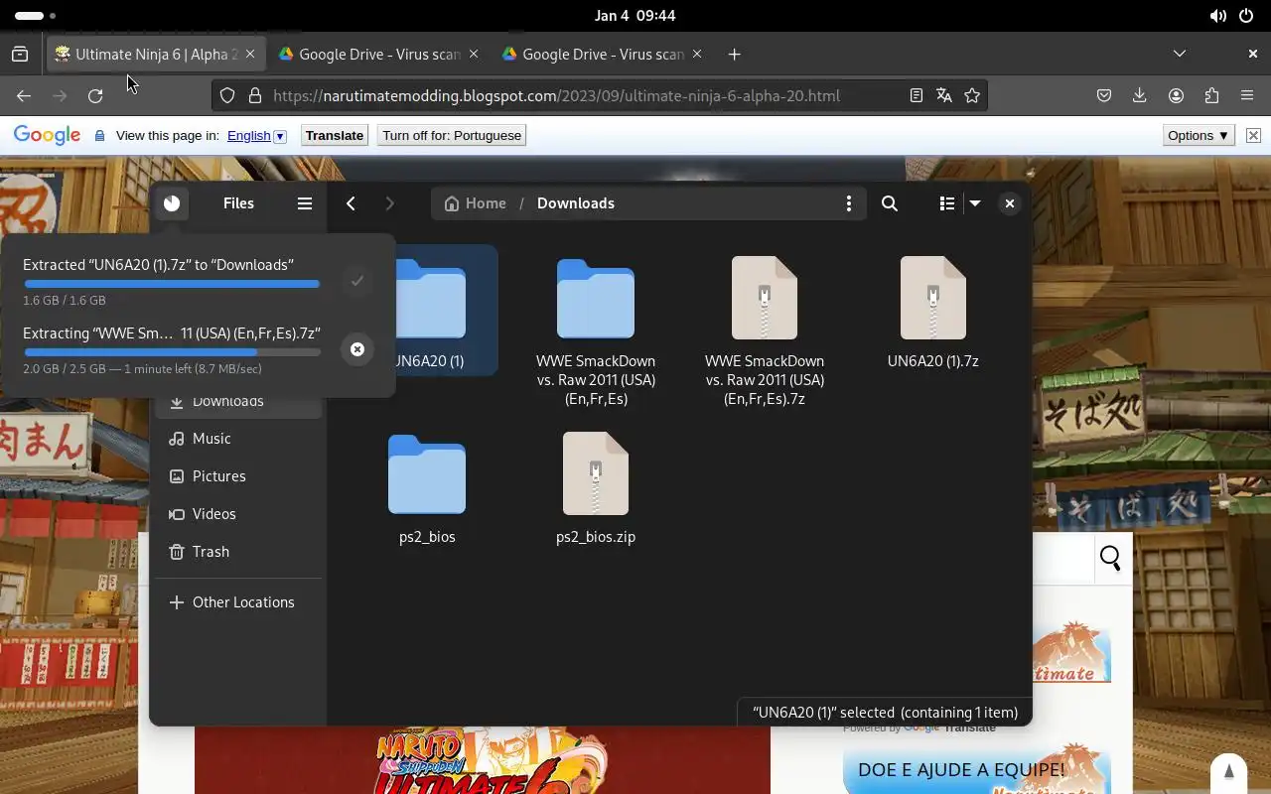Image resolution: width=1271 pixels, height=794 pixels.
Task: Click the site padlock security icon
Action: pos(255,95)
